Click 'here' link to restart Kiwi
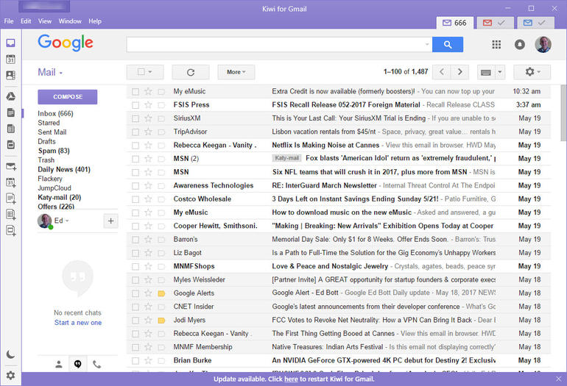This screenshot has height=386, width=567. tap(291, 379)
